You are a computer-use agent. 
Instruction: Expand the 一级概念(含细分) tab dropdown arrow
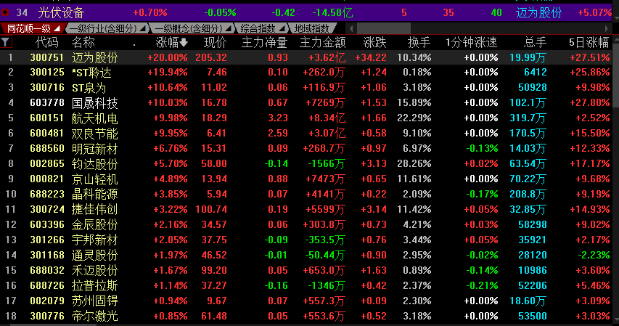coord(228,28)
